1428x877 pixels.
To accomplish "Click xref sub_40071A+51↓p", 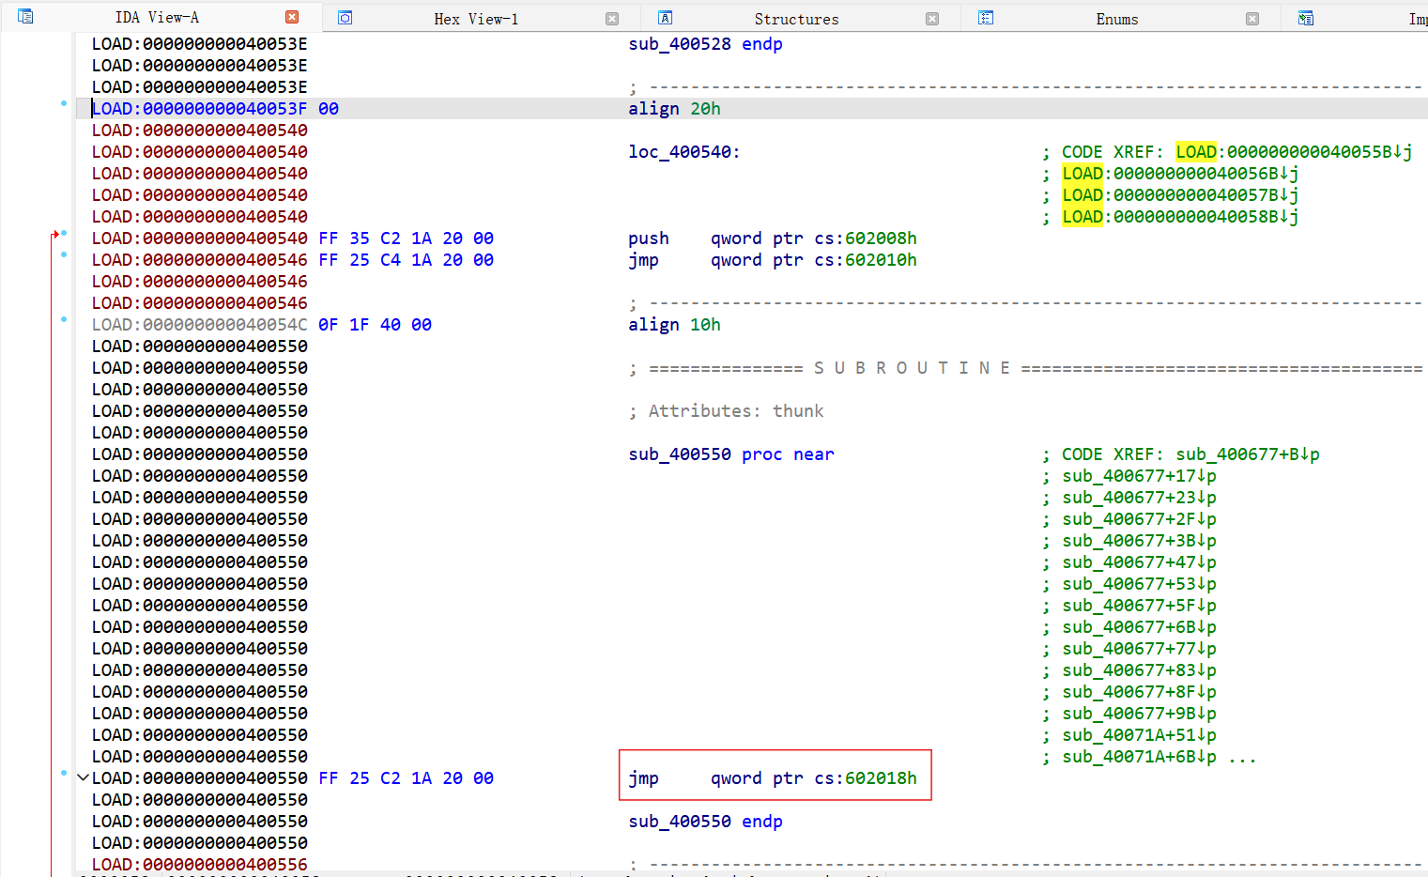I will [1139, 735].
